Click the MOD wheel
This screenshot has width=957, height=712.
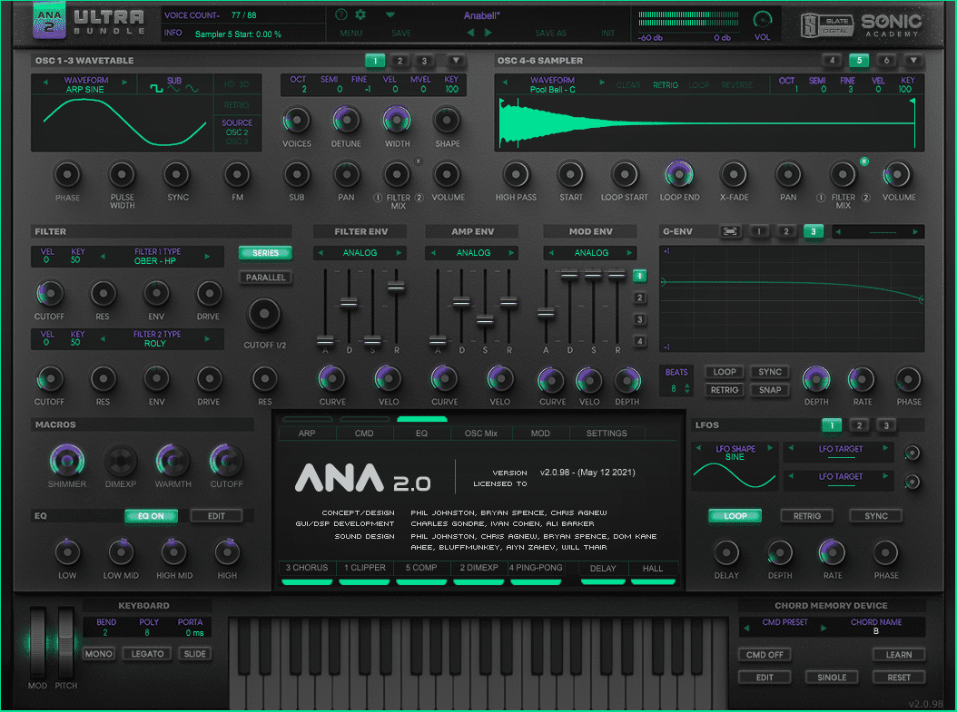(x=37, y=642)
